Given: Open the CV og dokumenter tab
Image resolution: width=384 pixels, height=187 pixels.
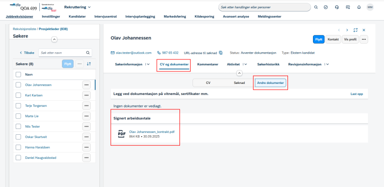Looking at the screenshot, I should point(174,64).
